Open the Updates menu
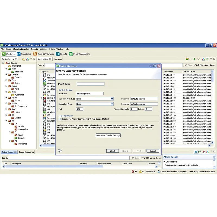Image resolution: width=217 pixels, height=217 pixels. pyautogui.click(x=43, y=49)
